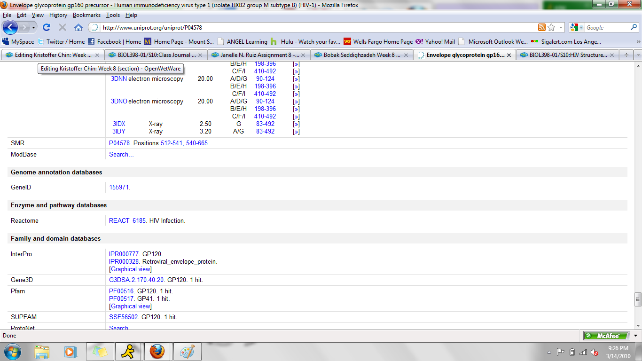The height and width of the screenshot is (361, 642).
Task: Follow the PF00516 Pfam link
Action: click(x=121, y=291)
